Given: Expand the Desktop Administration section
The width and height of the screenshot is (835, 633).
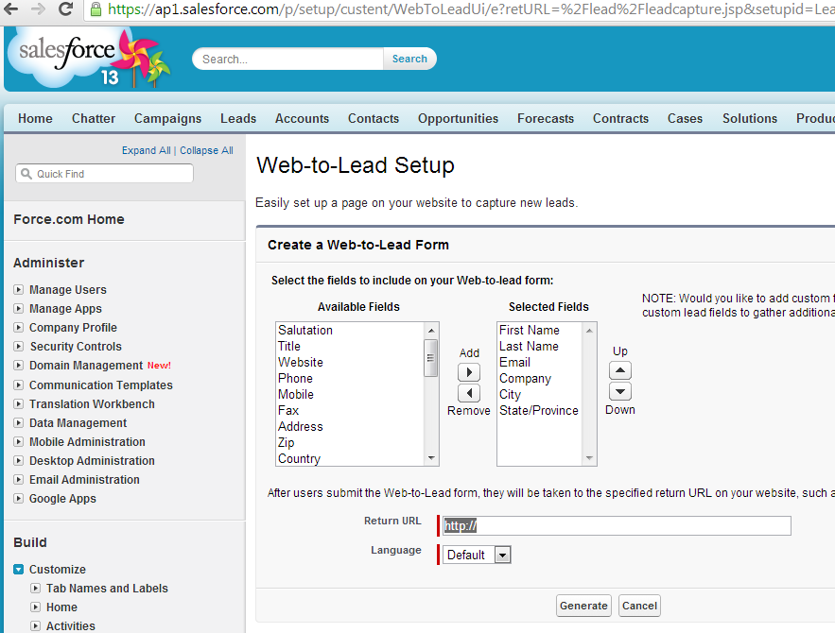Looking at the screenshot, I should tap(19, 461).
